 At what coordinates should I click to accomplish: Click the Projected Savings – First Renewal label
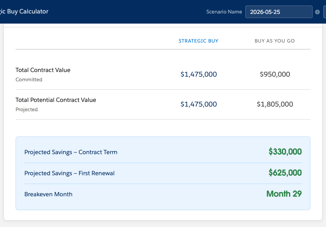click(69, 173)
